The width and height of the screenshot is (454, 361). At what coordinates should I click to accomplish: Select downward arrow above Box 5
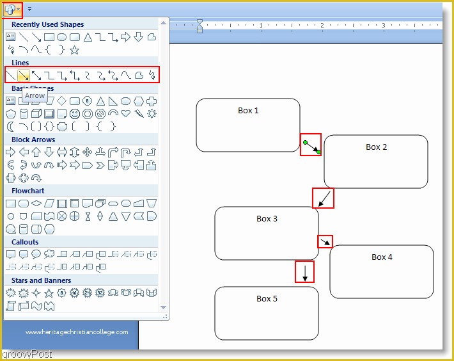[x=305, y=273]
